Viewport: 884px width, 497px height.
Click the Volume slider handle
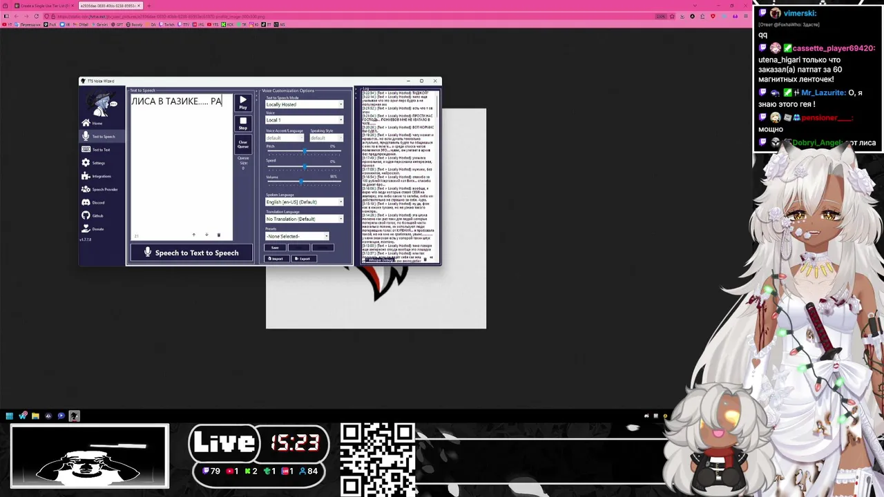(x=301, y=182)
